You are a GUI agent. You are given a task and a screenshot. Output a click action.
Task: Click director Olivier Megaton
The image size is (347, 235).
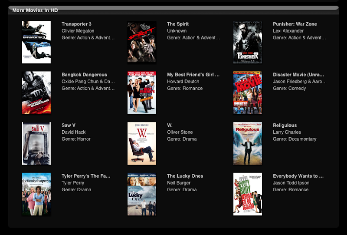point(78,31)
